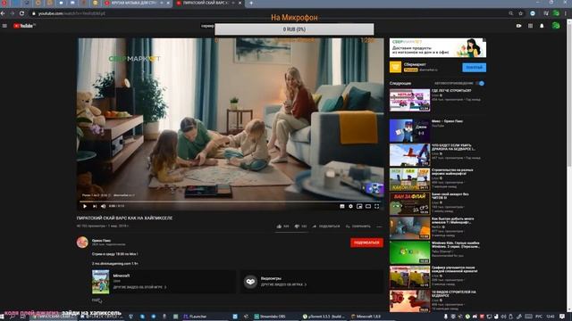
Task: Open Chrome three-dot menu
Action: 566,13
